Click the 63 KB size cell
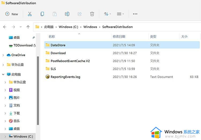The image size is (201, 140). (194, 77)
